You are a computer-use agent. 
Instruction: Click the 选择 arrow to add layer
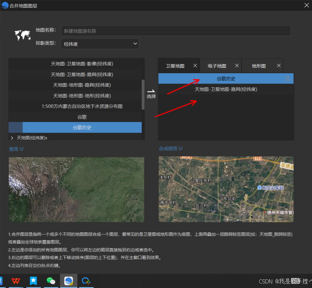[x=151, y=94]
